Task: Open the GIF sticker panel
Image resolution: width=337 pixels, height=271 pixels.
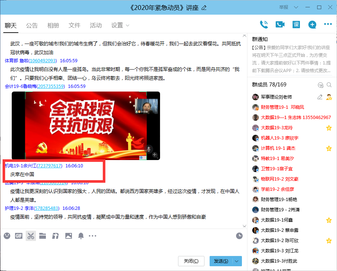Action: [19, 236]
